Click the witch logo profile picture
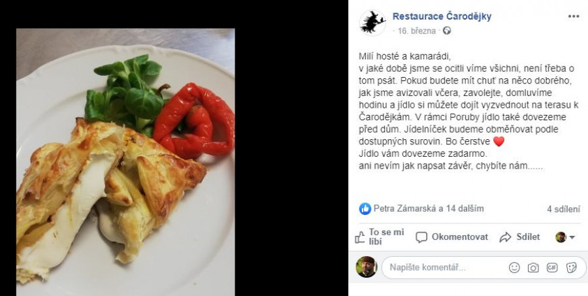 (x=372, y=23)
